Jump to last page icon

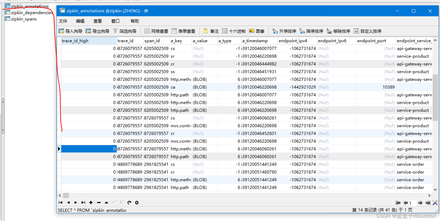click(x=428, y=203)
